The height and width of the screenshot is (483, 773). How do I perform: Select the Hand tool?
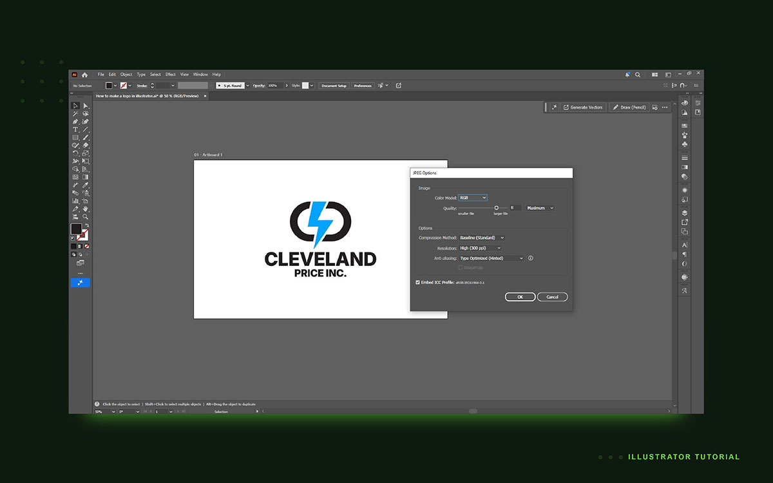[x=85, y=209]
